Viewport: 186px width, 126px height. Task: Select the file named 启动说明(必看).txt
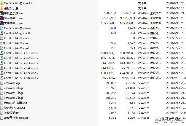[x=16, y=103]
